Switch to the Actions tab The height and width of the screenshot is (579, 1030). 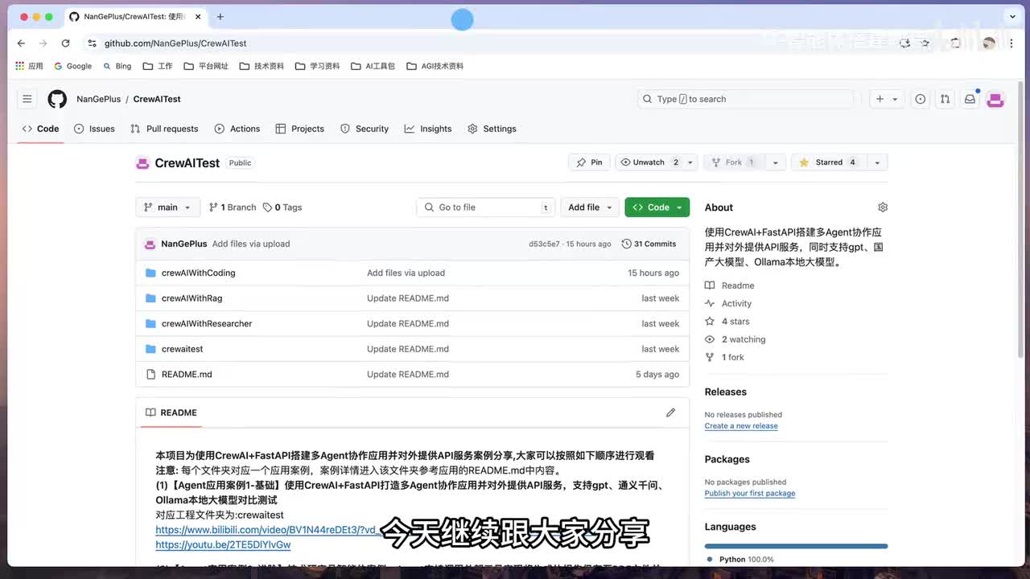coord(237,129)
